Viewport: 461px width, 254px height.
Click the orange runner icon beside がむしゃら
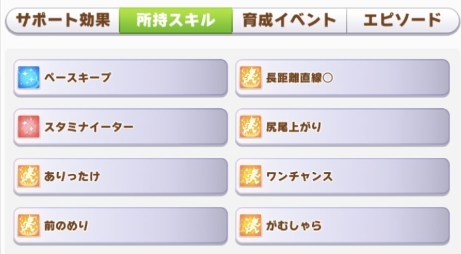pyautogui.click(x=250, y=226)
